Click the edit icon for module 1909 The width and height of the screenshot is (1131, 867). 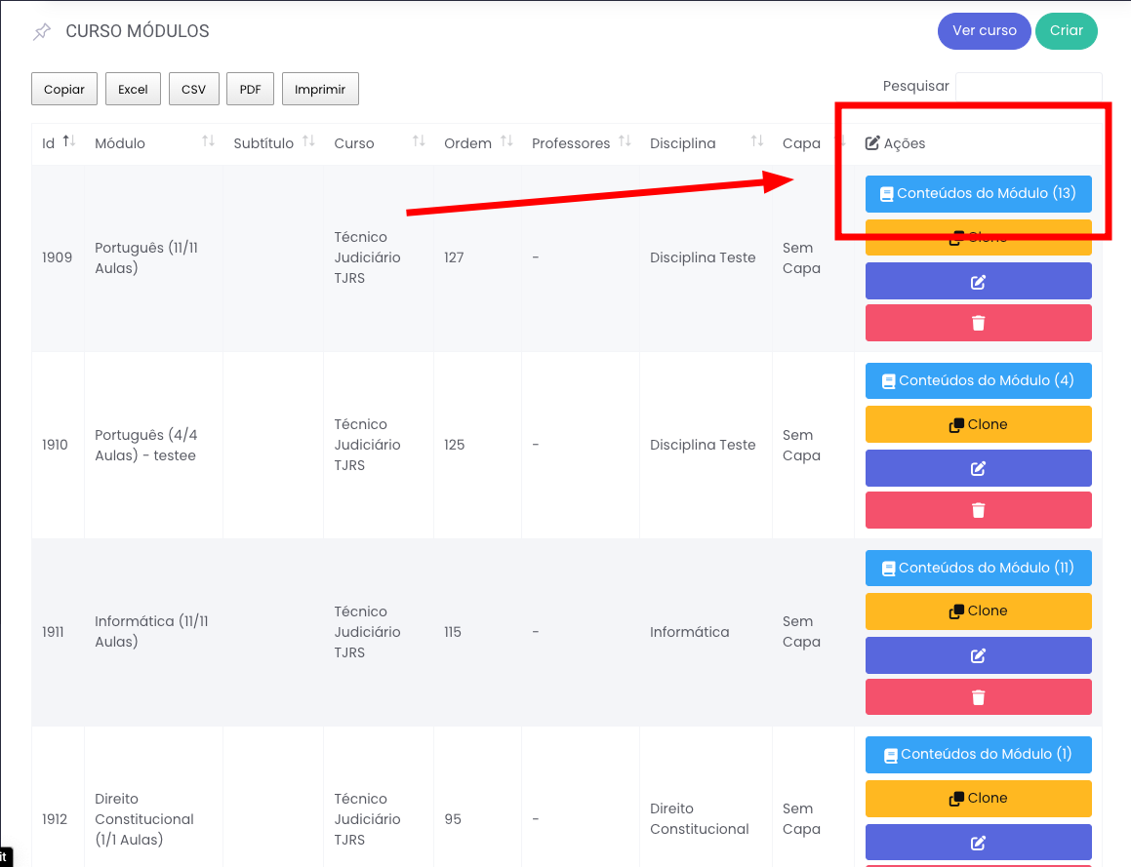pos(978,282)
